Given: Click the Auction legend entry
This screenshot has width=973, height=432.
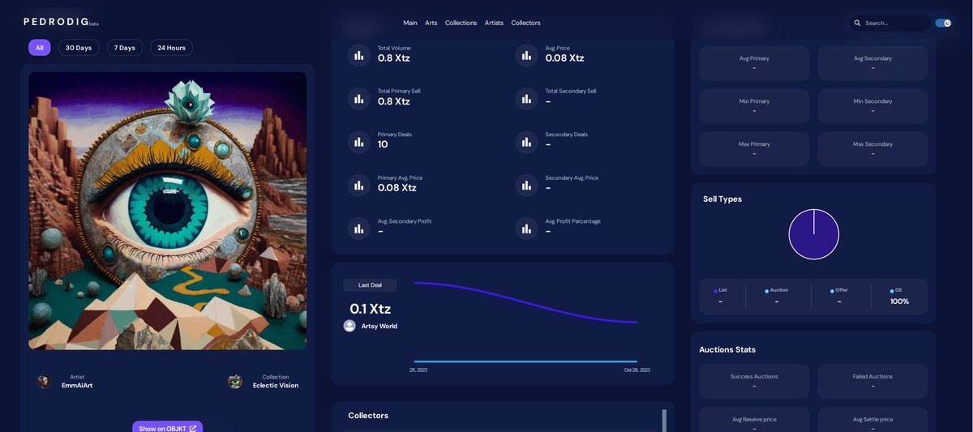Looking at the screenshot, I should pos(777,296).
